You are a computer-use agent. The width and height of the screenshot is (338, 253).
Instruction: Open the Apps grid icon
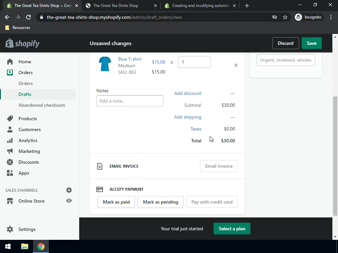point(10,173)
